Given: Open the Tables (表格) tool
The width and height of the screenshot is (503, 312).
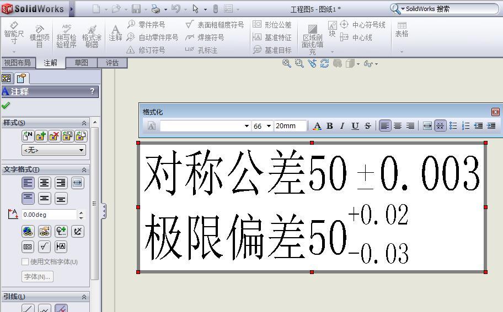Looking at the screenshot, I should pos(402,30).
